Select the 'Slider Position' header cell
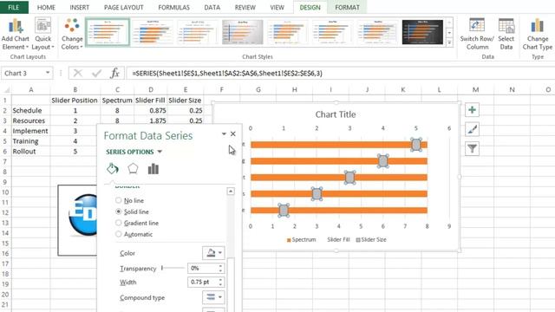The width and height of the screenshot is (555, 312). (x=75, y=101)
